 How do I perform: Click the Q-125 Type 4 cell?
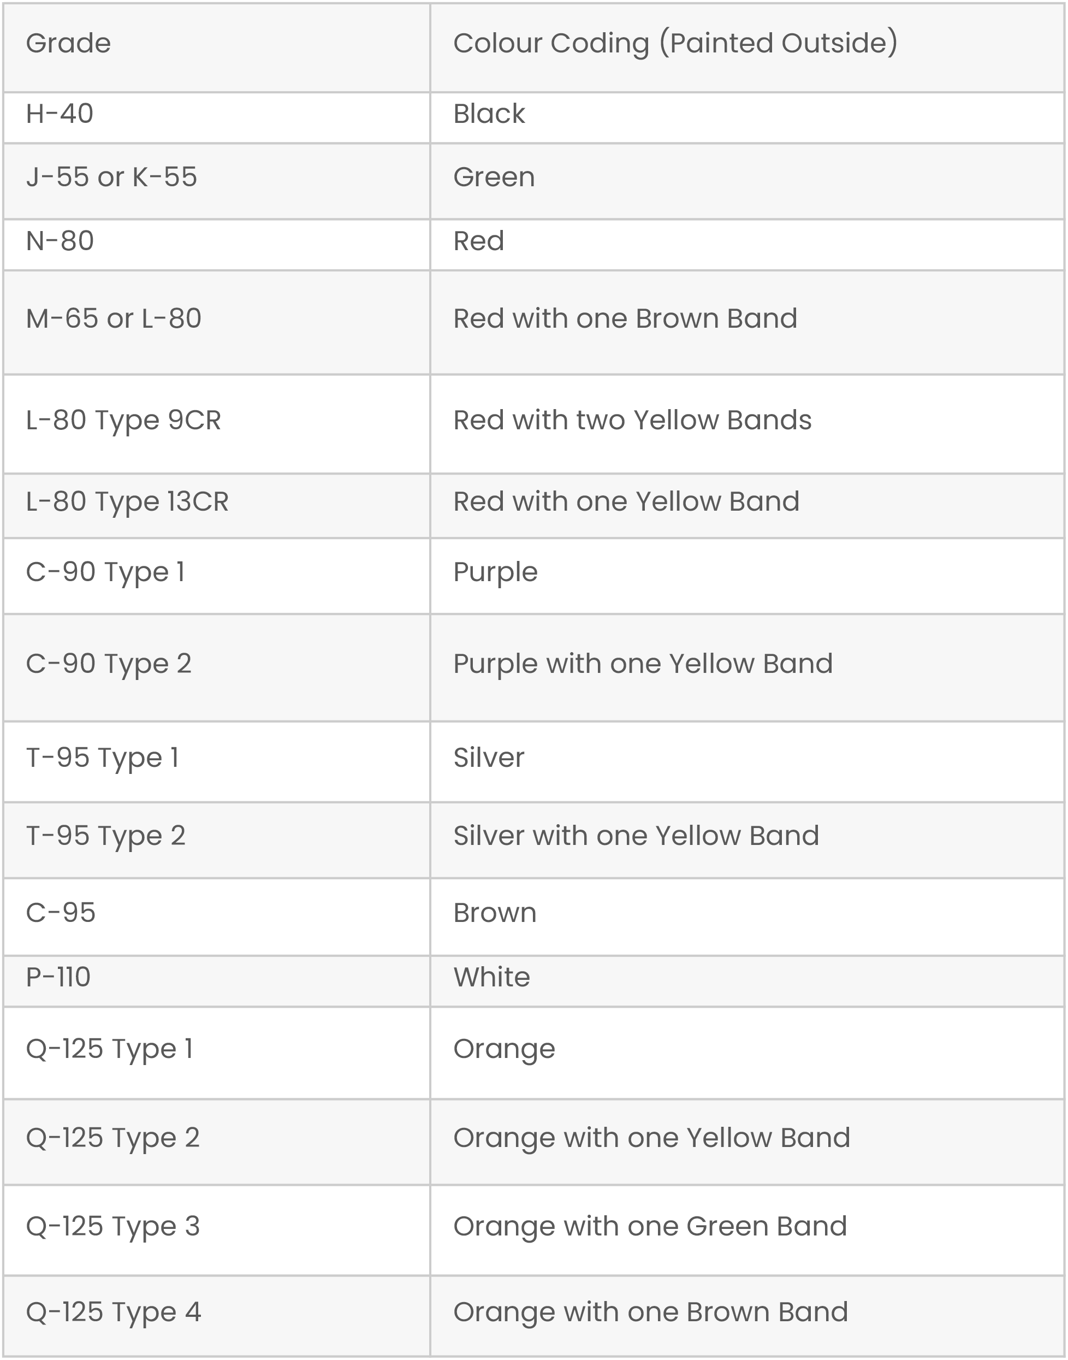click(113, 1312)
